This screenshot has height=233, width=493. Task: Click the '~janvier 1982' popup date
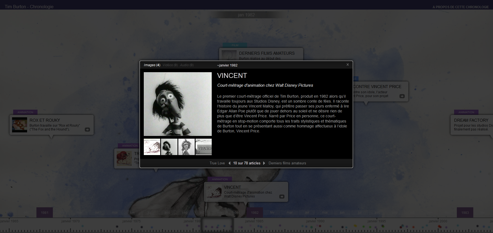[x=227, y=65]
